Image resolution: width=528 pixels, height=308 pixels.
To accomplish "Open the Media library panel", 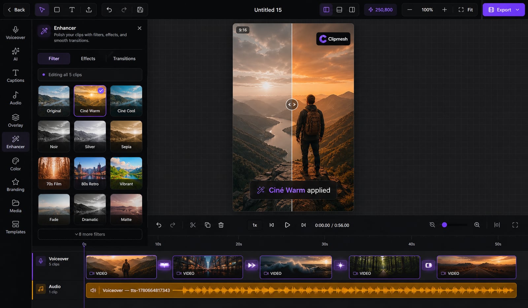I will point(16,206).
